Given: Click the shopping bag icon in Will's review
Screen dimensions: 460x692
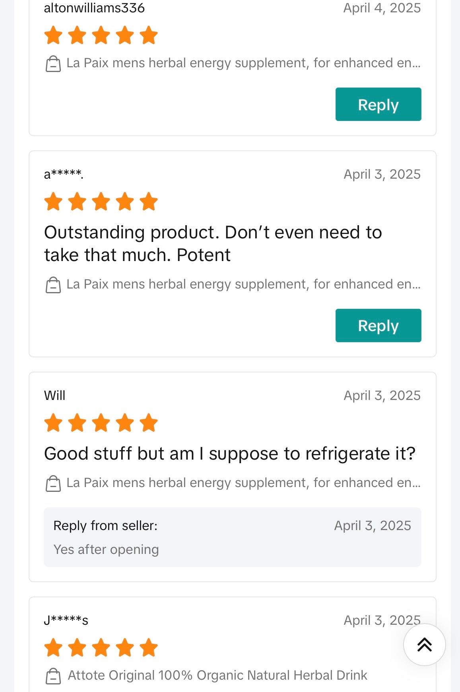Looking at the screenshot, I should [54, 483].
